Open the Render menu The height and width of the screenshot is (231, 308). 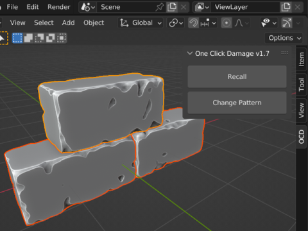(59, 7)
